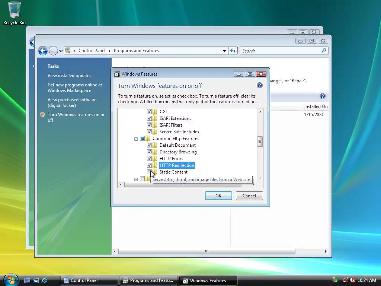This screenshot has width=381, height=286.
Task: Switch to Programs and Features taskbar button
Action: point(149,280)
